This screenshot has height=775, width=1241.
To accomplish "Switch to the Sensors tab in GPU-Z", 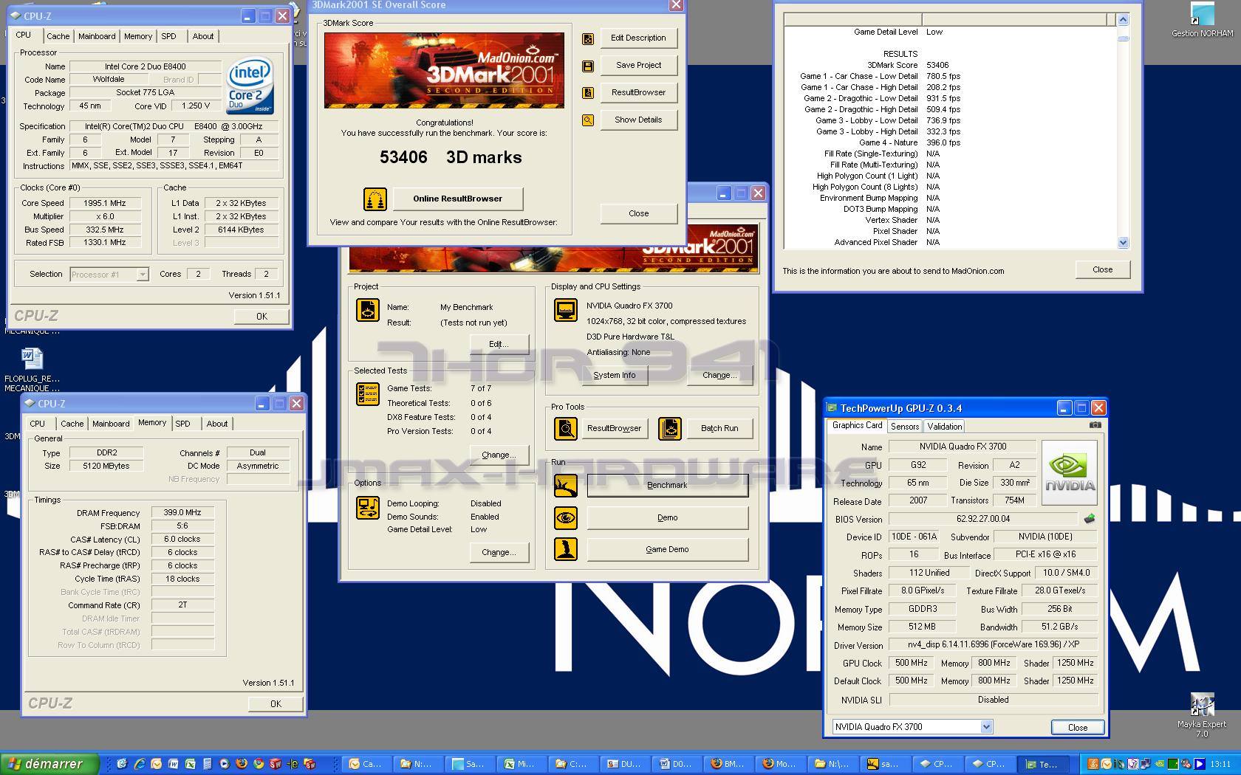I will click(905, 427).
